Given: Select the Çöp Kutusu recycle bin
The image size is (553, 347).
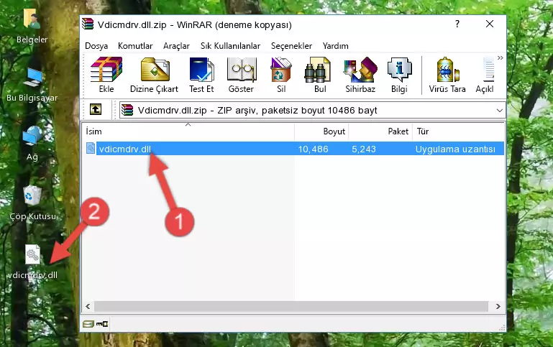Looking at the screenshot, I should (x=32, y=203).
